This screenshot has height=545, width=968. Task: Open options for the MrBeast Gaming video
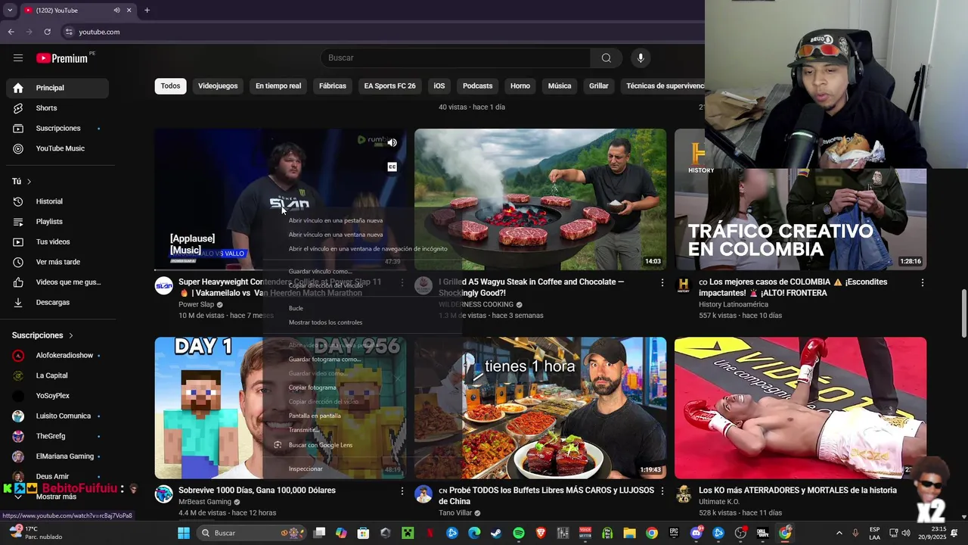[x=402, y=490]
